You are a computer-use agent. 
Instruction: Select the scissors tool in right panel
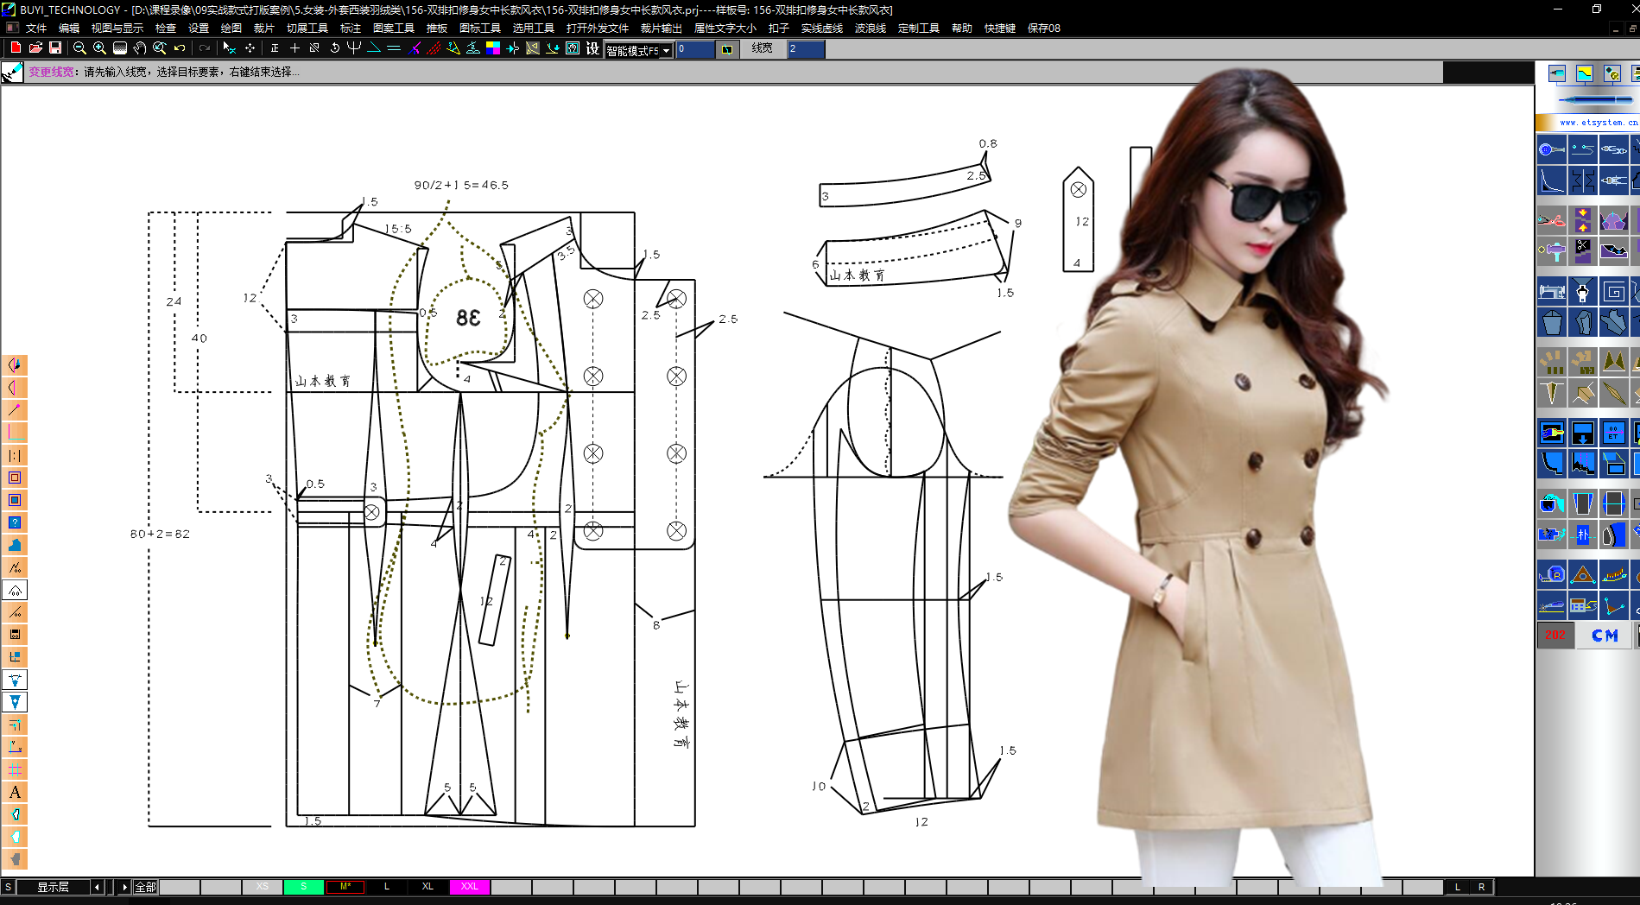(x=1552, y=220)
